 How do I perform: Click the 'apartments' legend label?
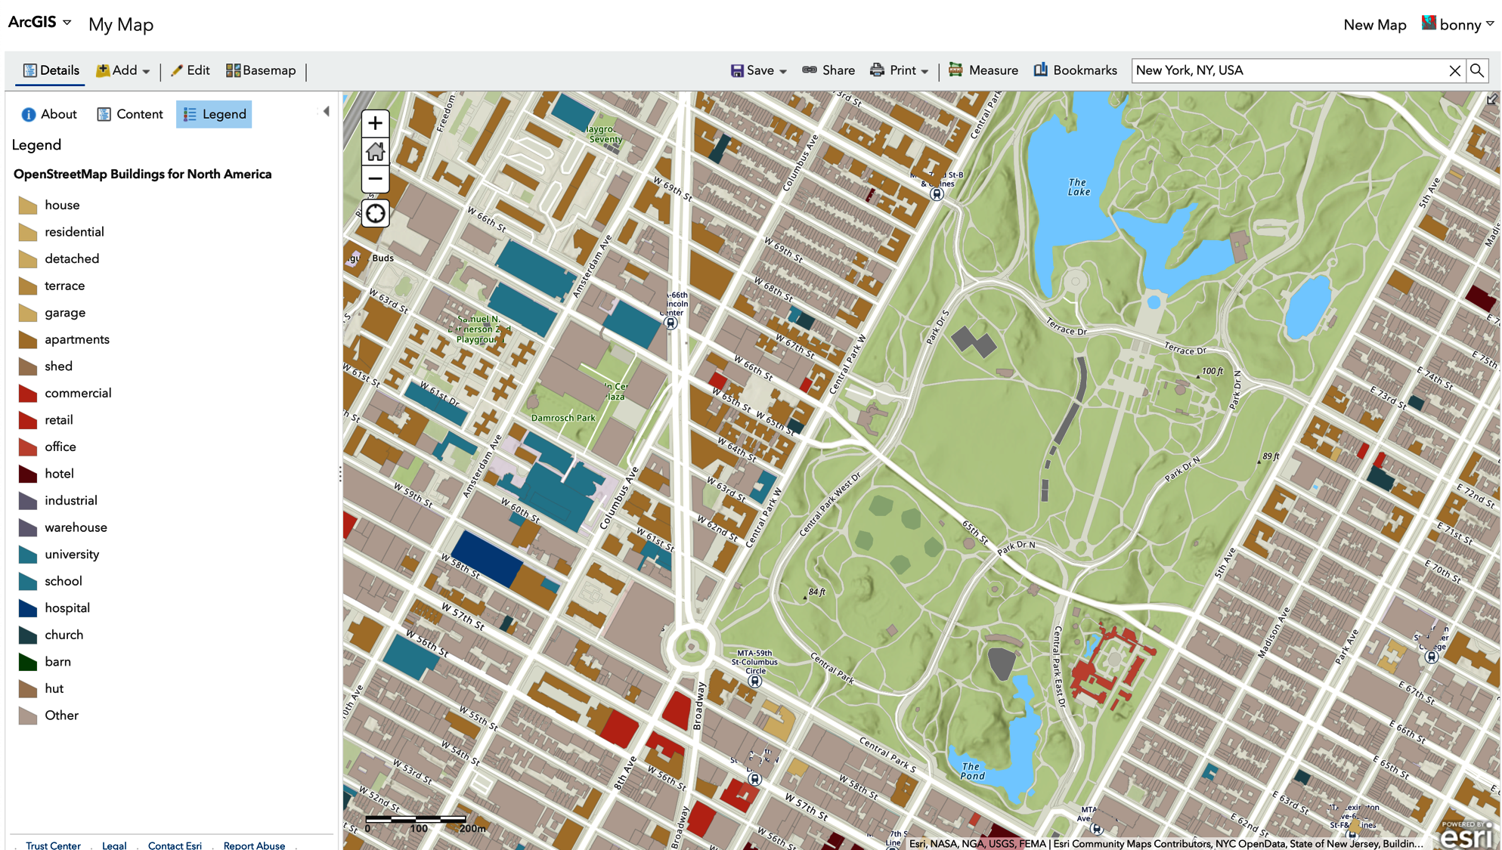click(x=77, y=339)
